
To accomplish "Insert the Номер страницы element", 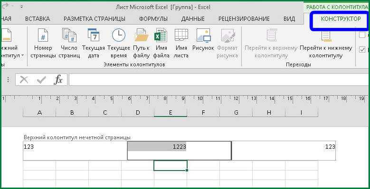I will coord(43,43).
